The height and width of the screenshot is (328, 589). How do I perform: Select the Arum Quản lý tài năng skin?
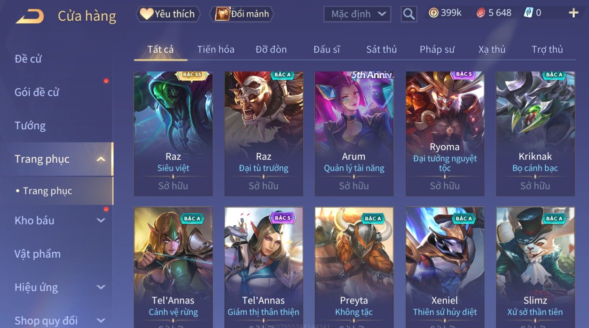(354, 133)
